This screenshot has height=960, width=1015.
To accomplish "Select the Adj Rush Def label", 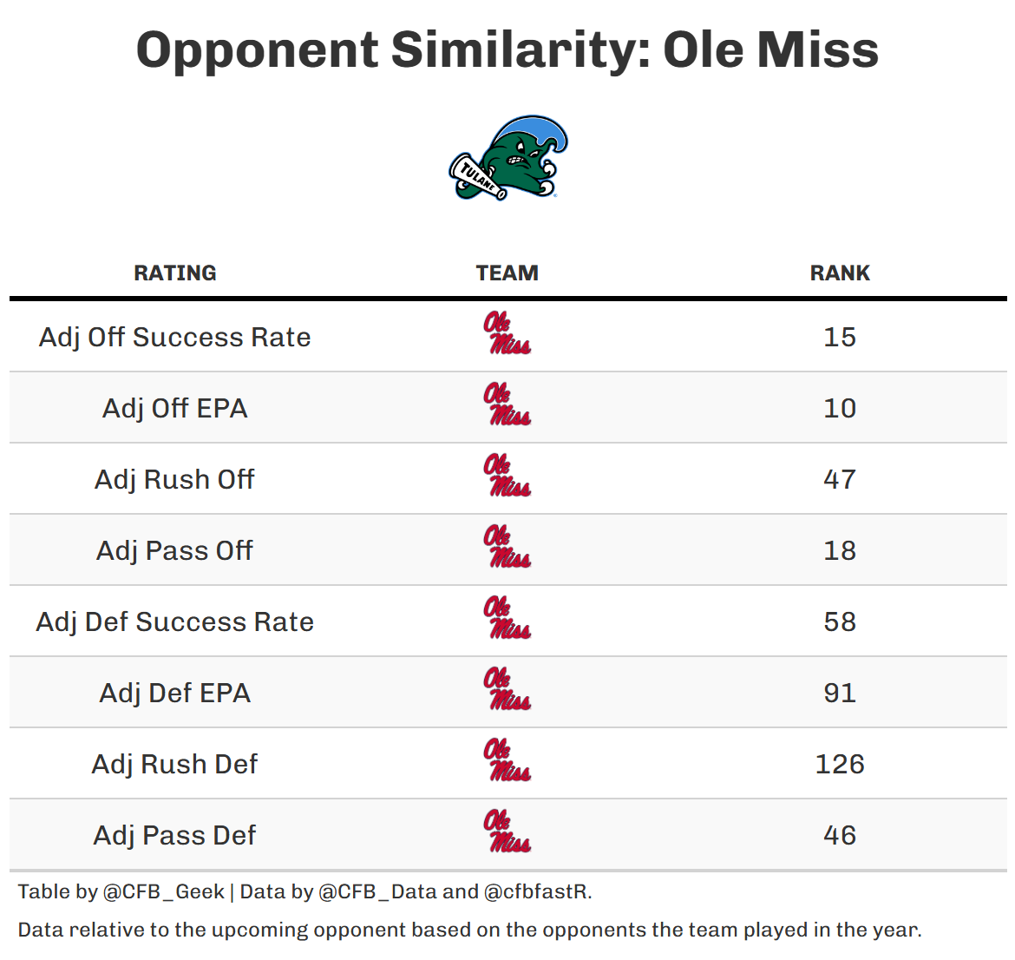I will pyautogui.click(x=175, y=764).
